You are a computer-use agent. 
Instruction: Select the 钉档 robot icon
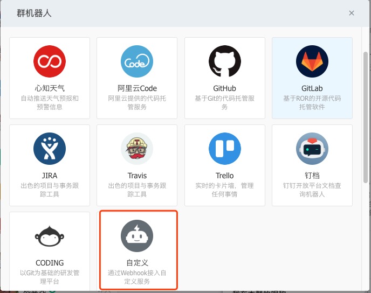312,149
